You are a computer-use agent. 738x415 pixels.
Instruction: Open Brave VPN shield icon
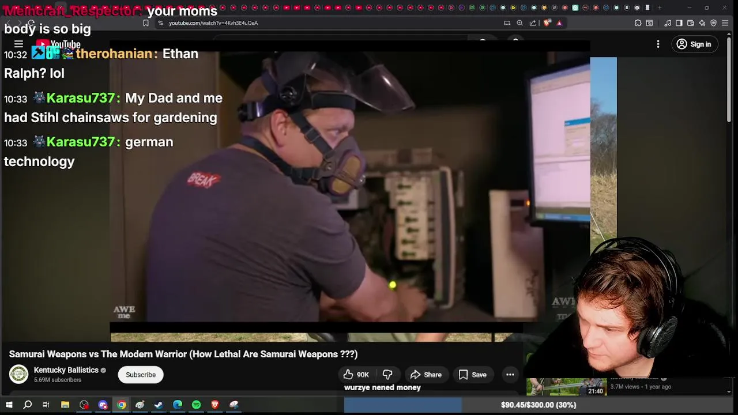[x=713, y=23]
